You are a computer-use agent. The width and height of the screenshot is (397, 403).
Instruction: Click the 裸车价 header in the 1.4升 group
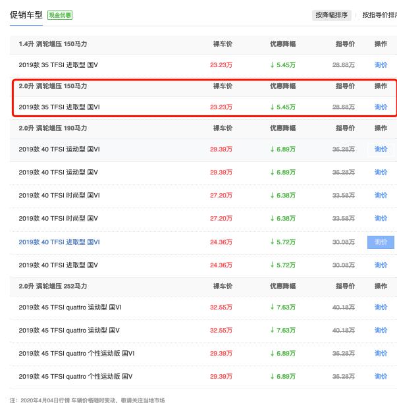click(x=223, y=44)
